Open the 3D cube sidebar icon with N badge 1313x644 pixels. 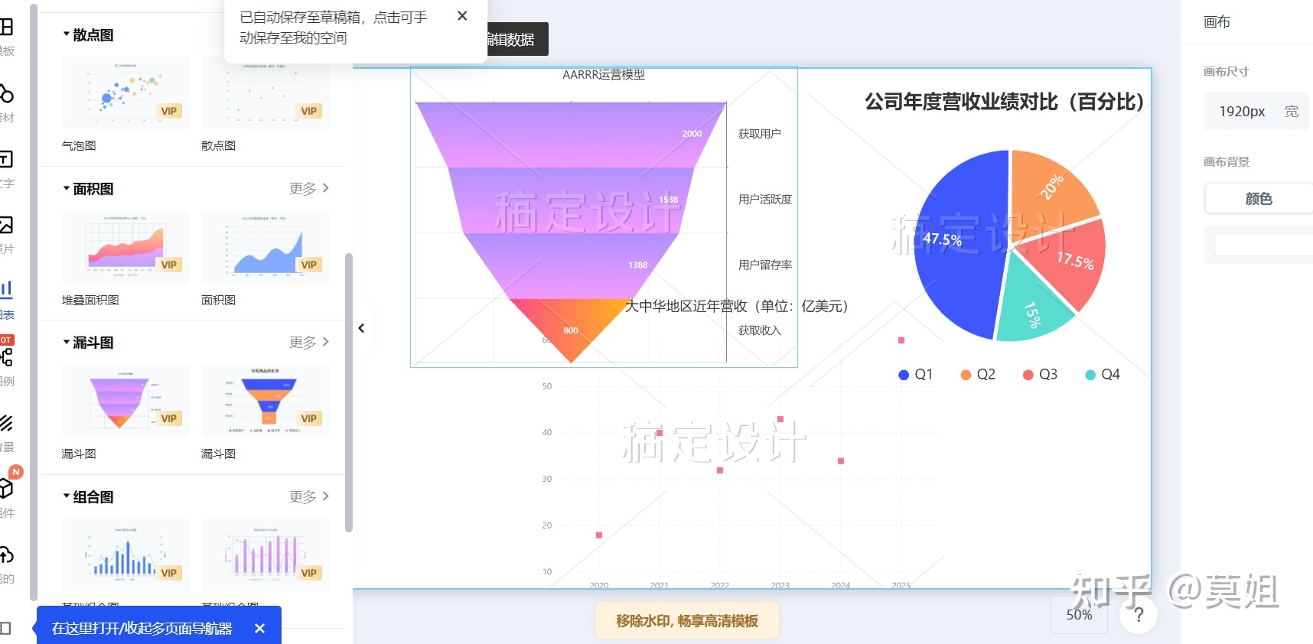(x=7, y=488)
